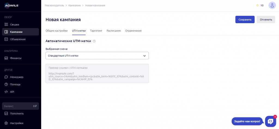This screenshot has height=129, width=279.
Task: Open the user profile avatar
Action: coord(272,5)
